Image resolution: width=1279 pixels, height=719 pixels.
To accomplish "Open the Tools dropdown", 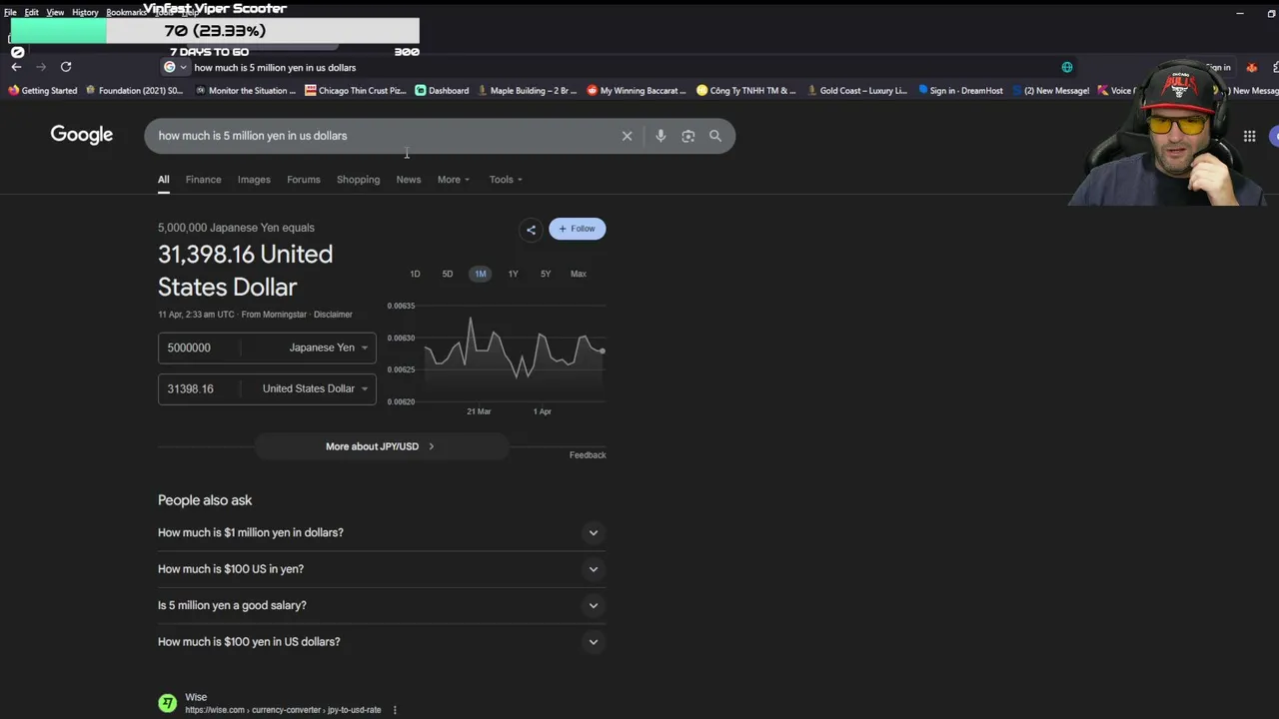I will 506,180.
